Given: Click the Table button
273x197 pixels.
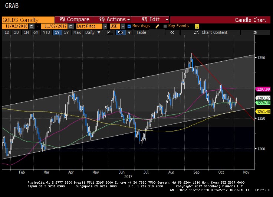Looking at the screenshot, I should point(141,33).
